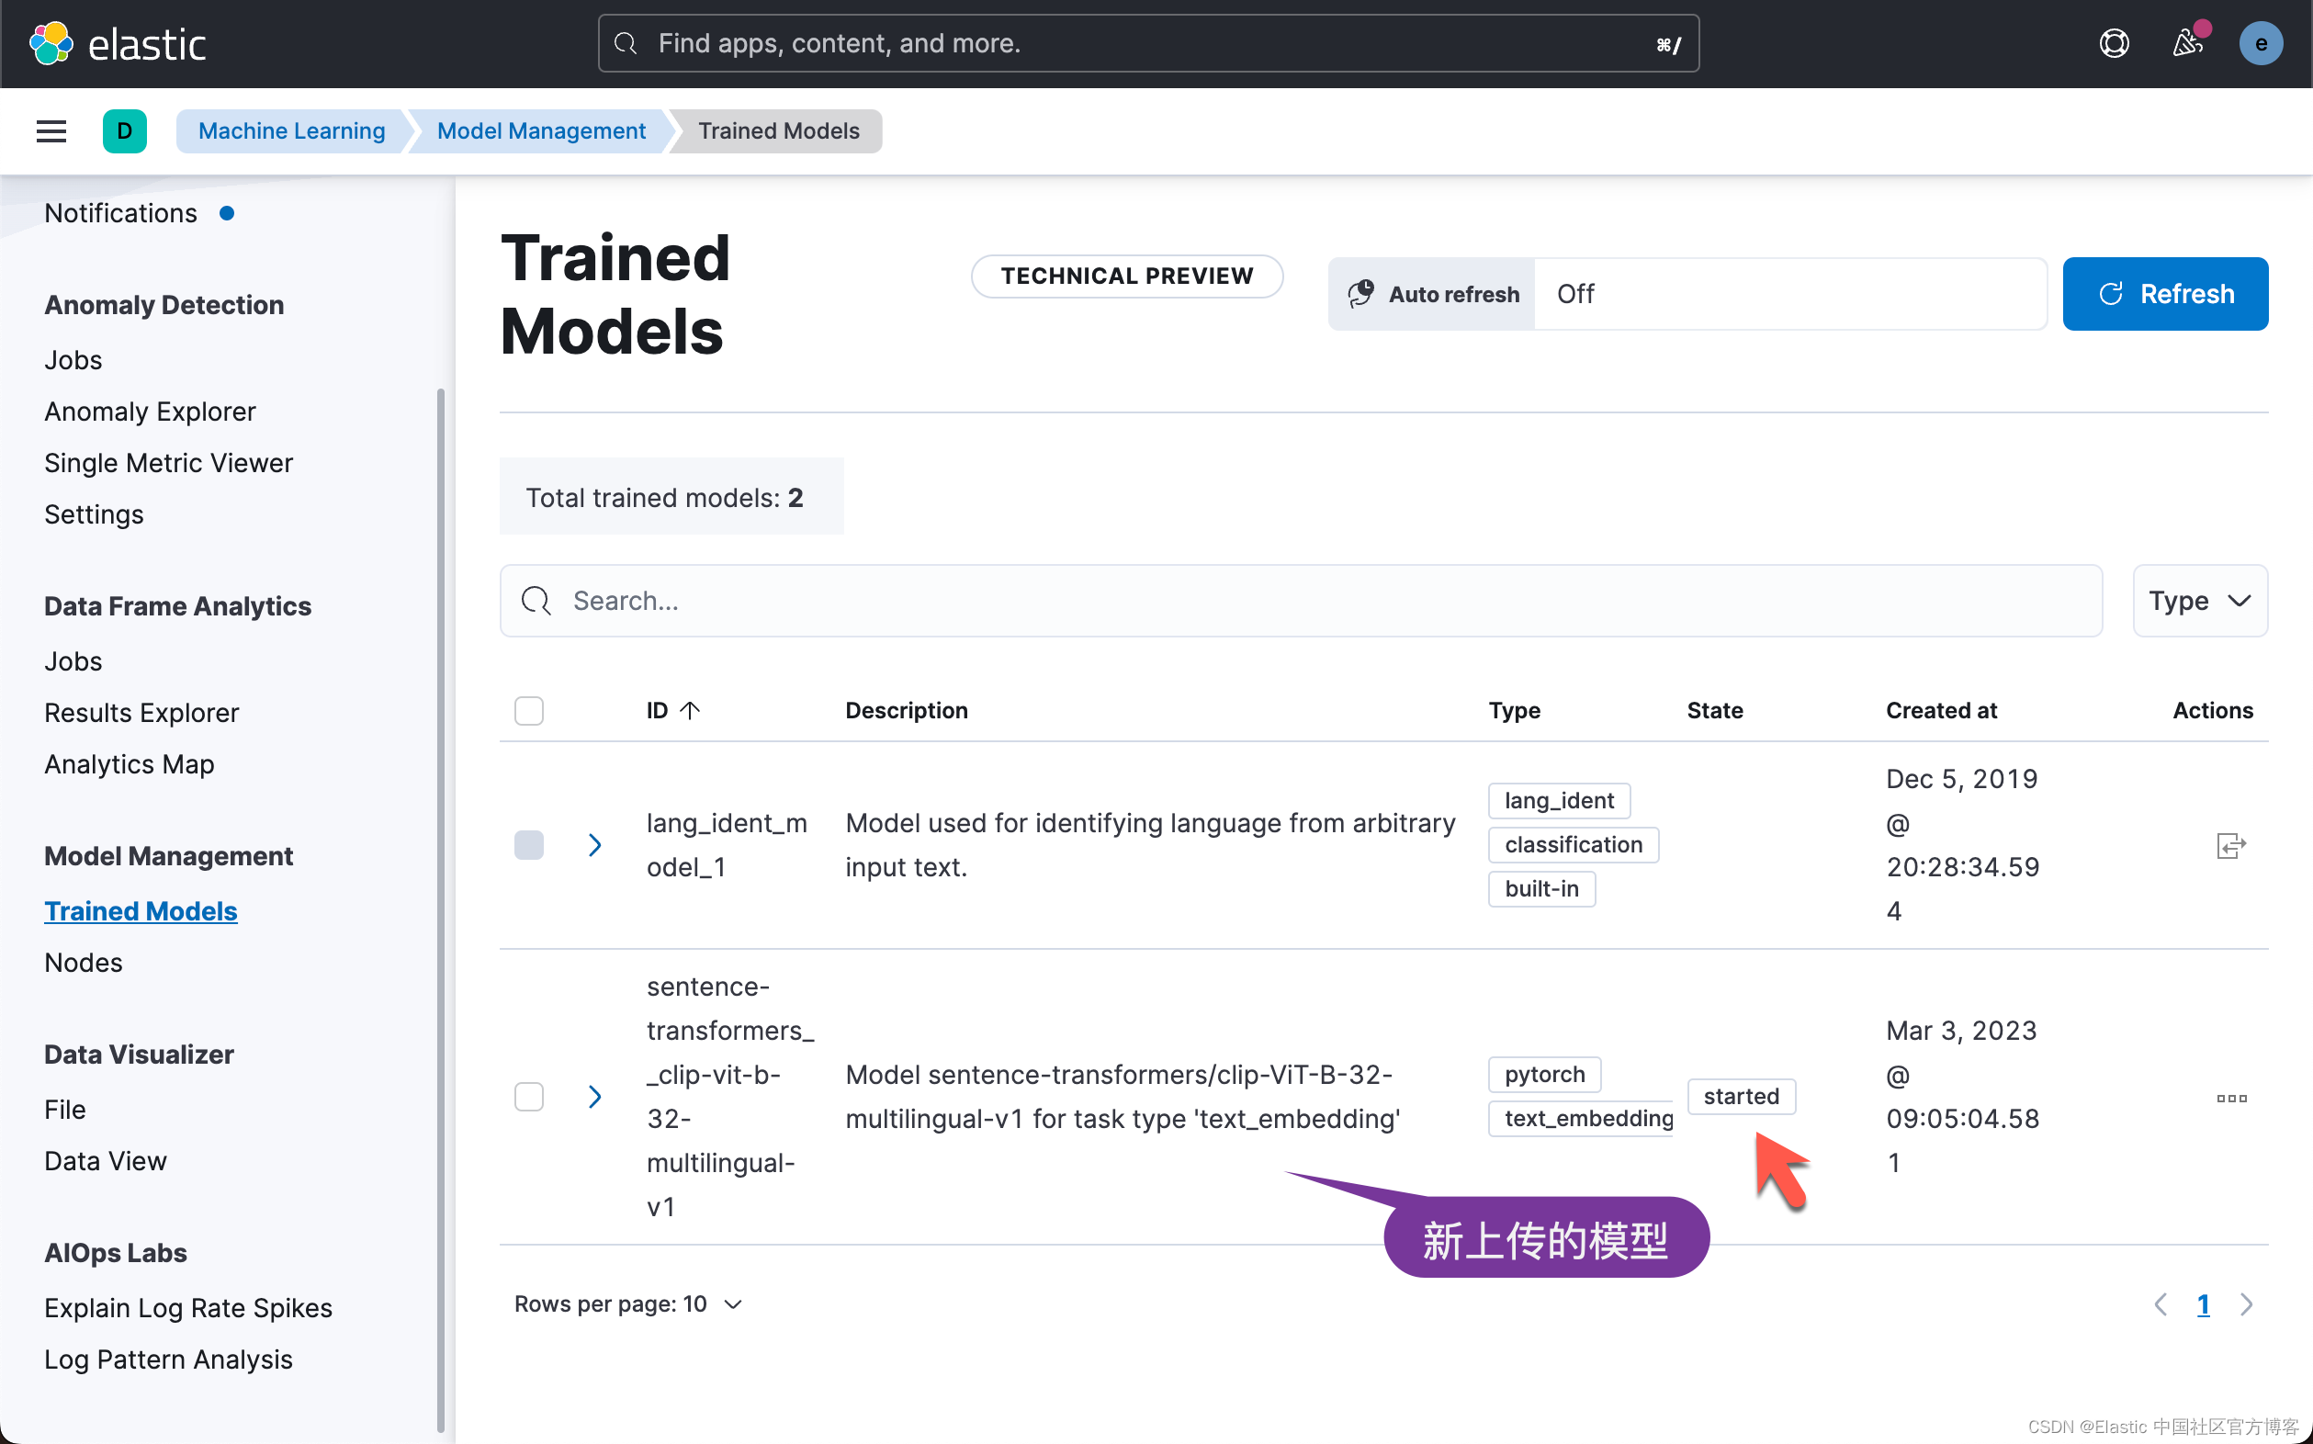Go to Anomaly Explorer in sidebar

[150, 412]
